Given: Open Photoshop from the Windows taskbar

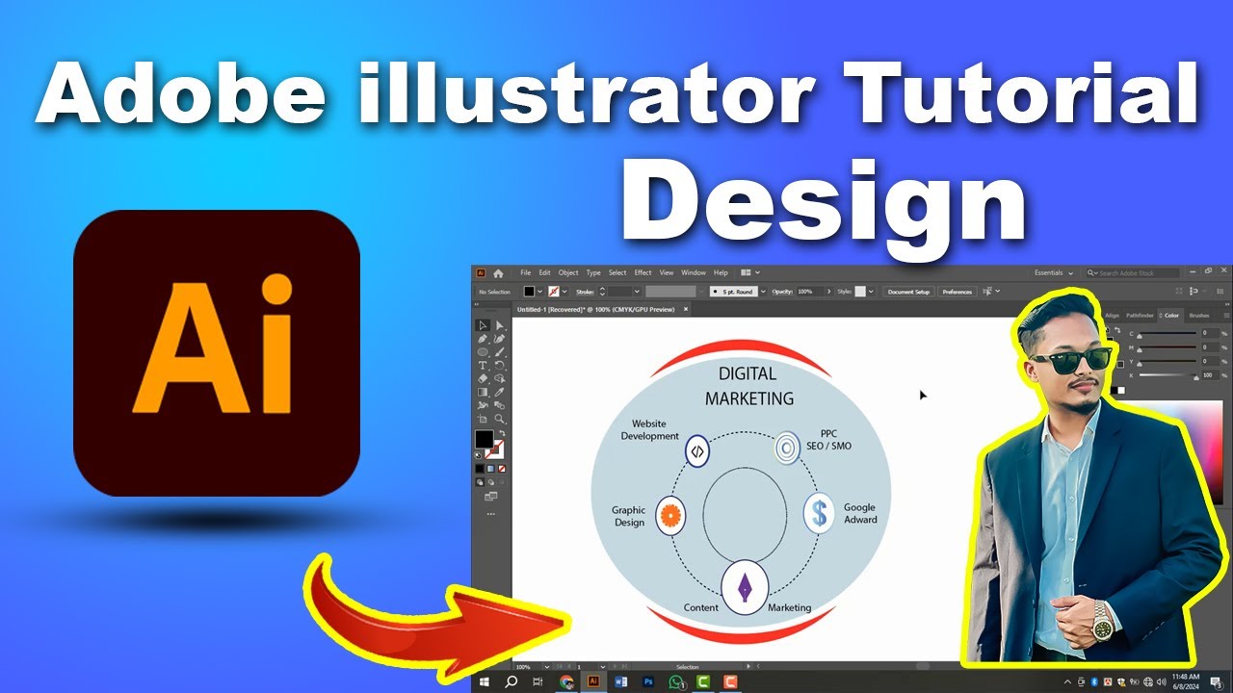Looking at the screenshot, I should (648, 681).
